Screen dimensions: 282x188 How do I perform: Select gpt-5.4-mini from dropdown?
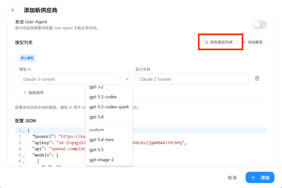tap(109, 140)
